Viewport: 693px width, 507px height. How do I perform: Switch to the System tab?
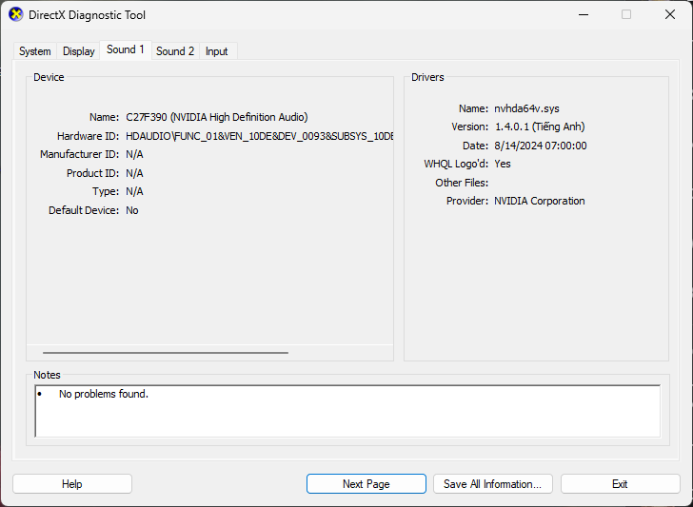(x=35, y=51)
